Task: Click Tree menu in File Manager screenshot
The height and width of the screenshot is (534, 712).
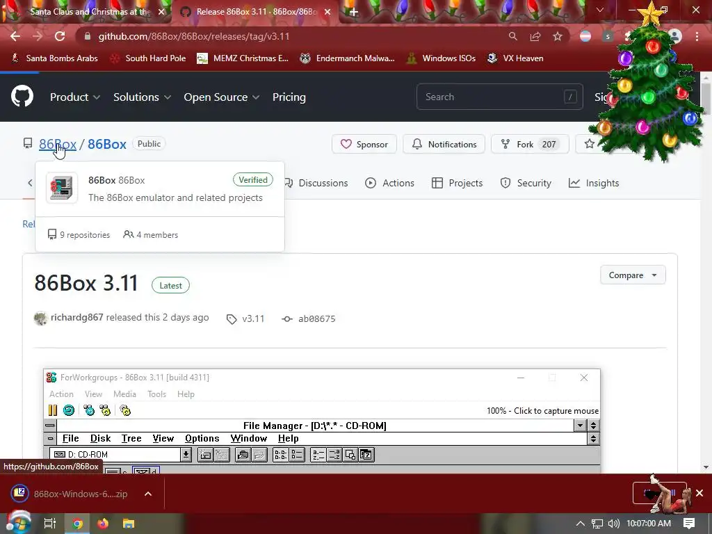Action: click(131, 439)
